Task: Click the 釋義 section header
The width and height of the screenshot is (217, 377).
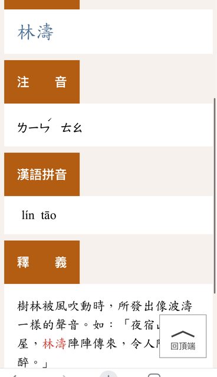Action: [x=42, y=262]
